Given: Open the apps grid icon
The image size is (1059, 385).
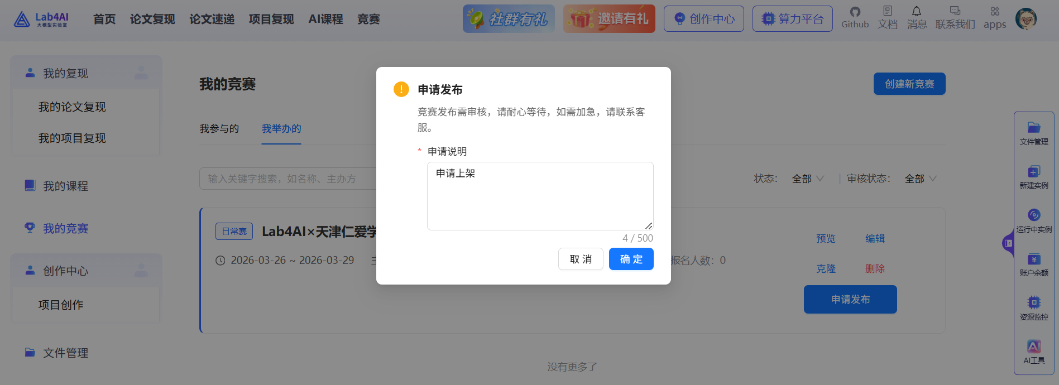Looking at the screenshot, I should click(995, 11).
